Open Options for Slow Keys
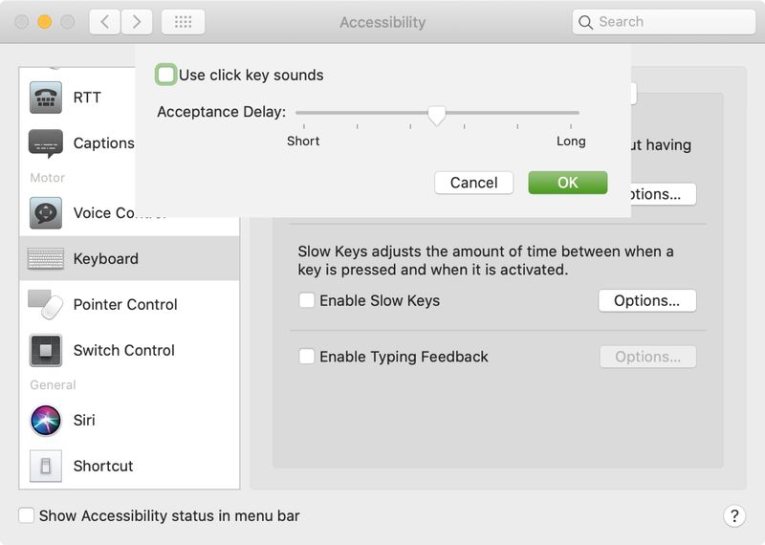Viewport: 765px width, 545px height. coord(647,300)
